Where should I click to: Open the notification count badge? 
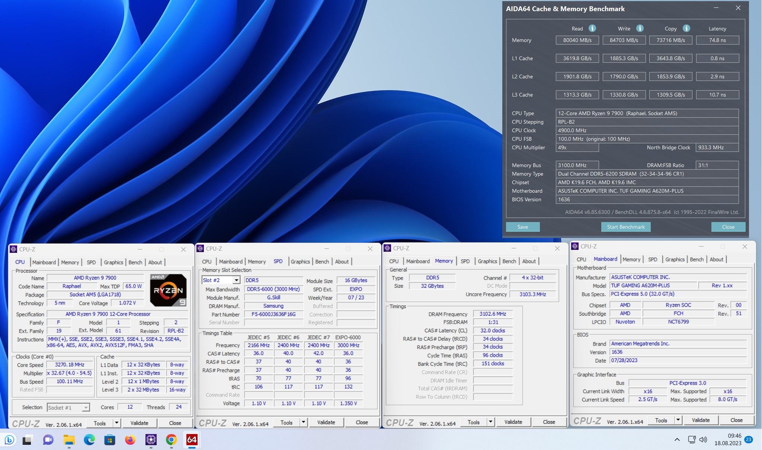pos(749,440)
